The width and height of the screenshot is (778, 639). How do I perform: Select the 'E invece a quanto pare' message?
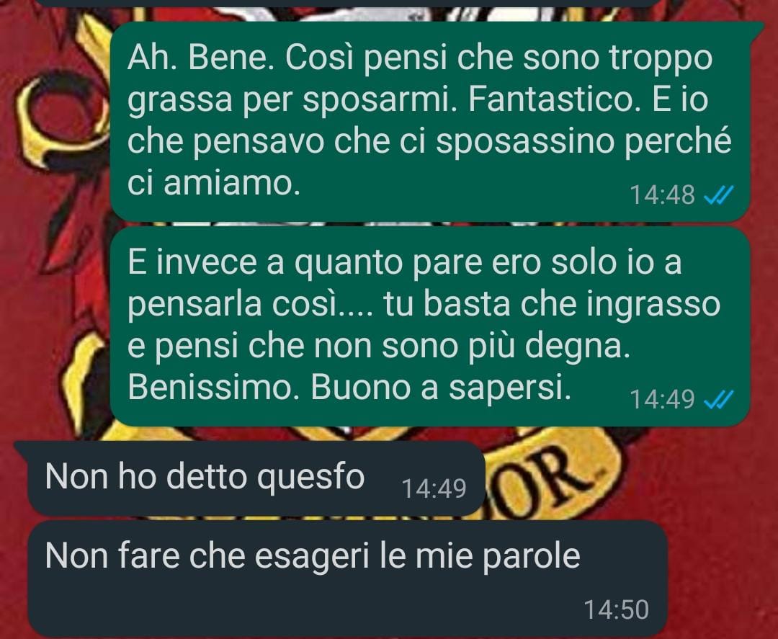coord(429,326)
